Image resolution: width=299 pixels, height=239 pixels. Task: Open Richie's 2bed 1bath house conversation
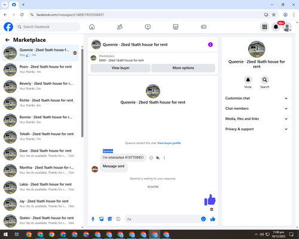coord(41,103)
